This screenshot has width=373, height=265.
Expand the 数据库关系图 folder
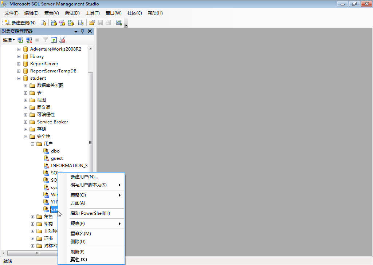pos(26,86)
